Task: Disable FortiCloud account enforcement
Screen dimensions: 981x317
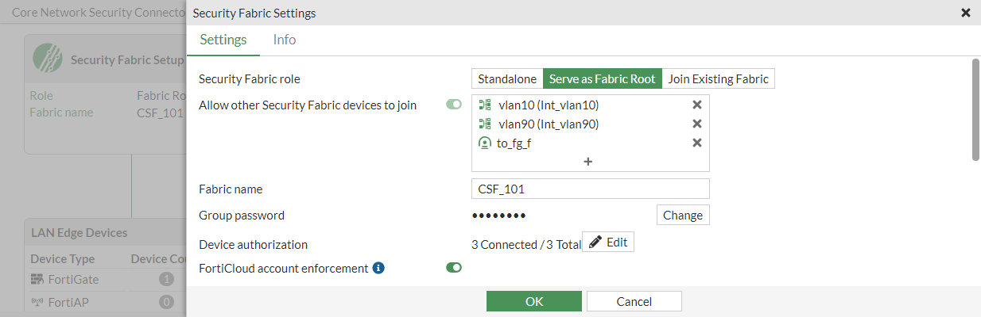Action: (454, 268)
